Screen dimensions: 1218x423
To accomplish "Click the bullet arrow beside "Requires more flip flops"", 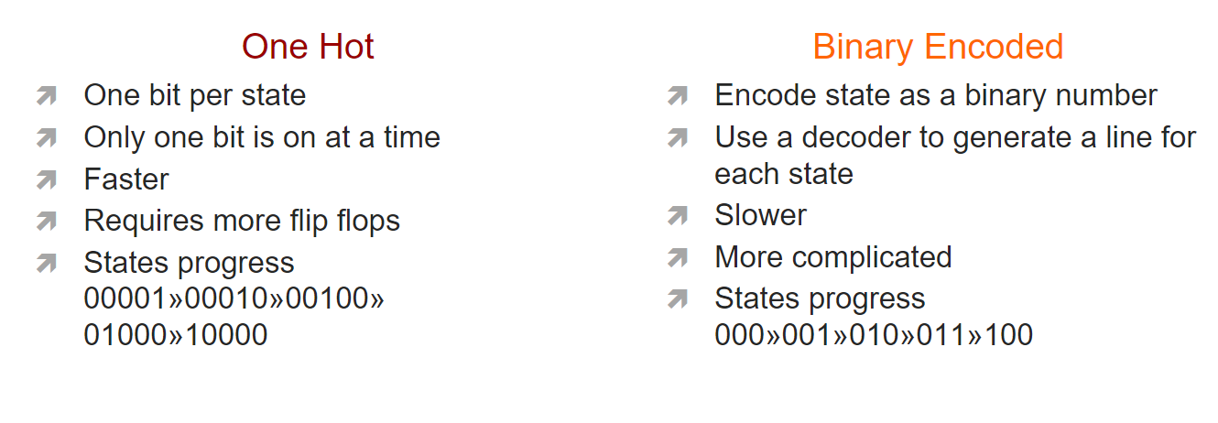I will 47,221.
